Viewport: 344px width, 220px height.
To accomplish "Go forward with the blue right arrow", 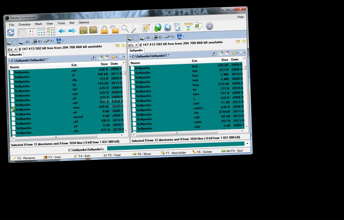I will (72, 30).
